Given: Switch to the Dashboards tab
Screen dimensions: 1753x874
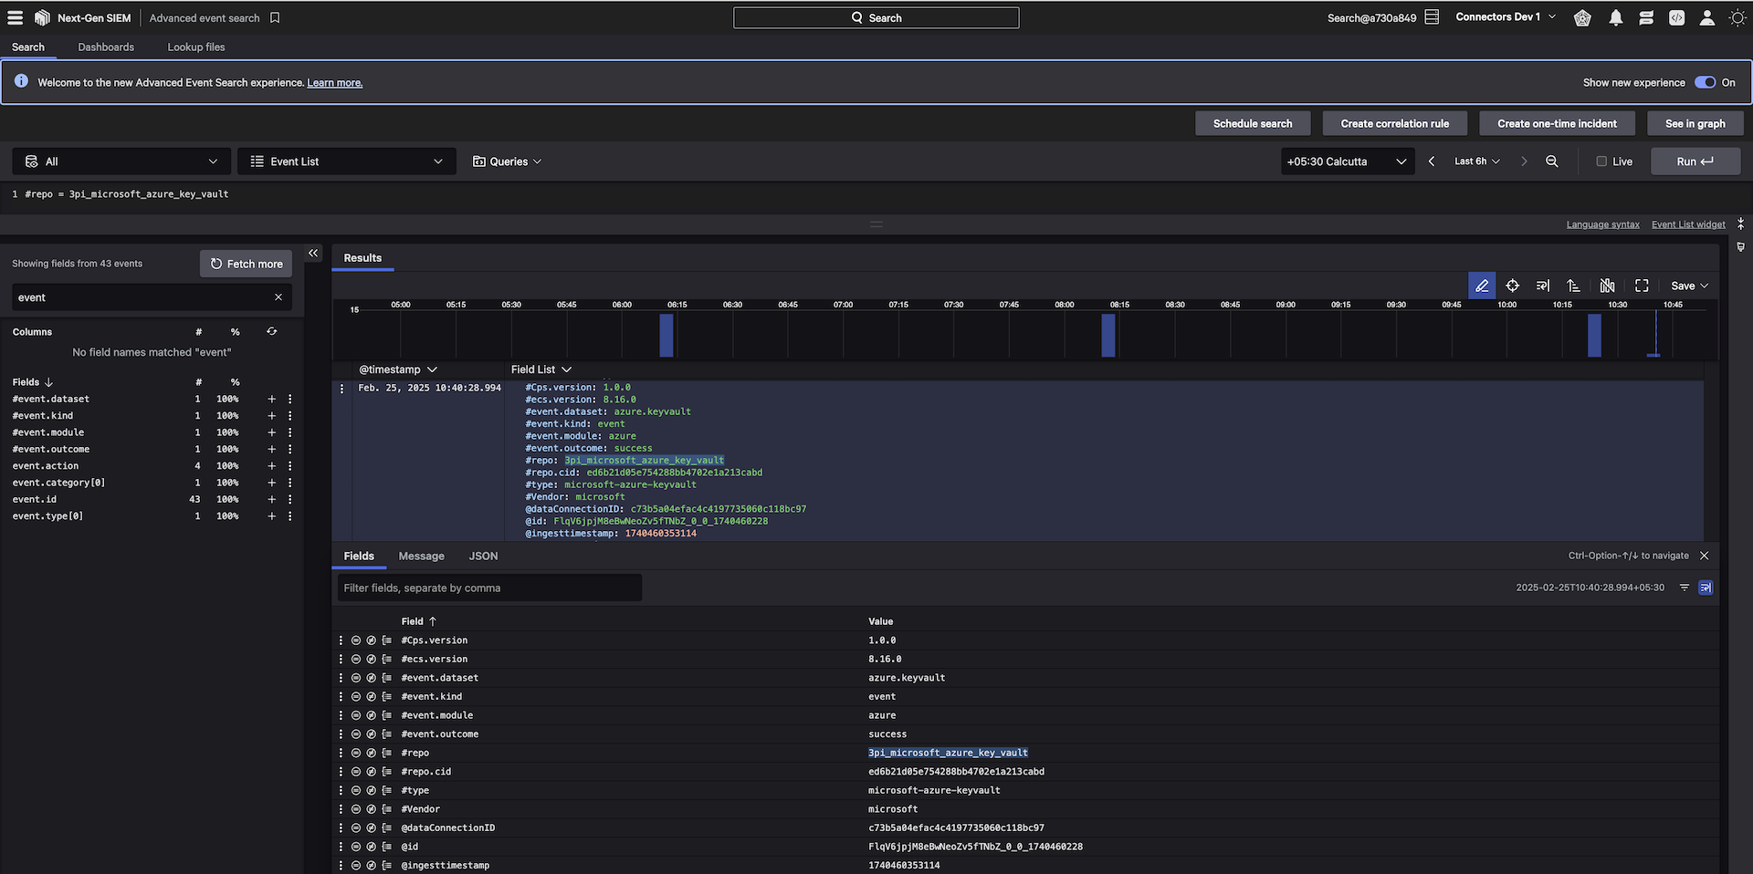Looking at the screenshot, I should (106, 47).
